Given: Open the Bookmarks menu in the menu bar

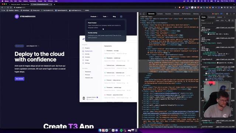Looking at the screenshot, I should coord(33,1).
